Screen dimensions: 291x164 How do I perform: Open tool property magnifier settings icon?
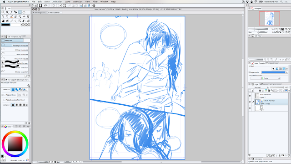29,86
